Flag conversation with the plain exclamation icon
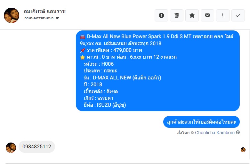The width and height of the screenshot is (250, 164). tap(223, 15)
